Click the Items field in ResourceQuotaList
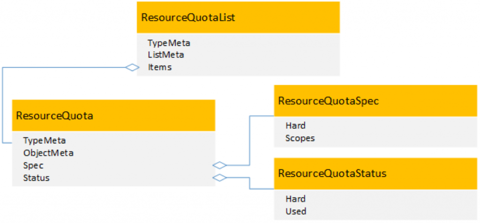Screen dimensions: 480x223 coord(160,67)
